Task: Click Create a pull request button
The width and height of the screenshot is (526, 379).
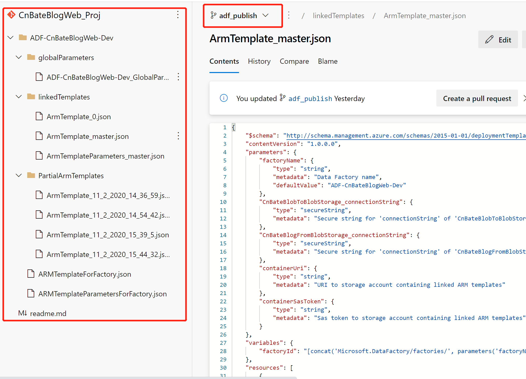Action: pos(477,98)
